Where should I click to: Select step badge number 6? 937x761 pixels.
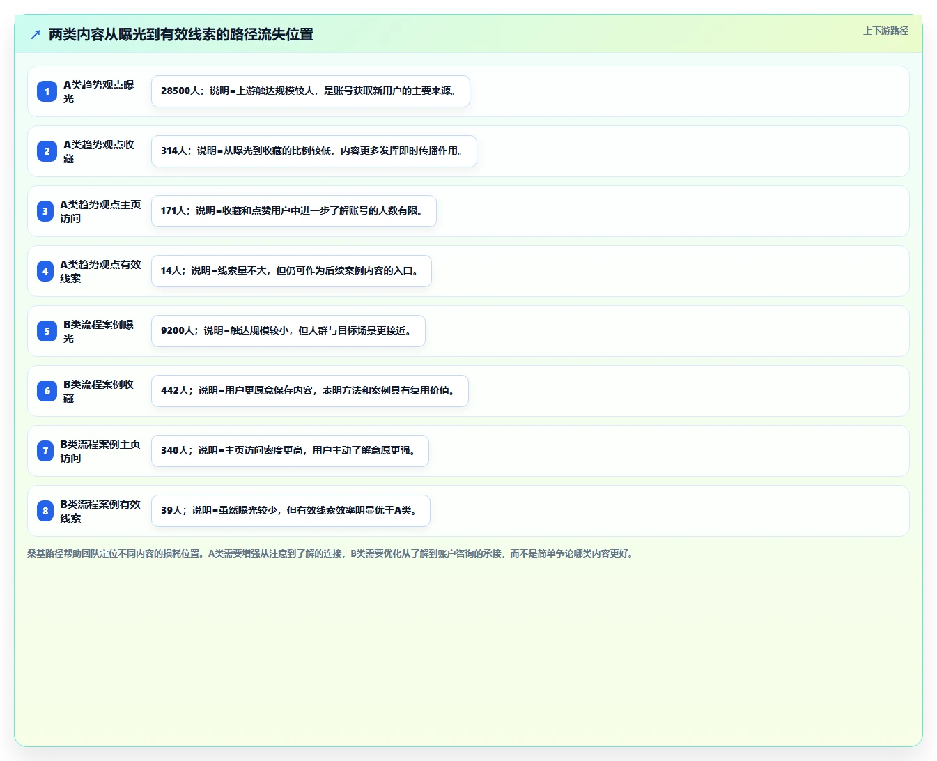[47, 391]
